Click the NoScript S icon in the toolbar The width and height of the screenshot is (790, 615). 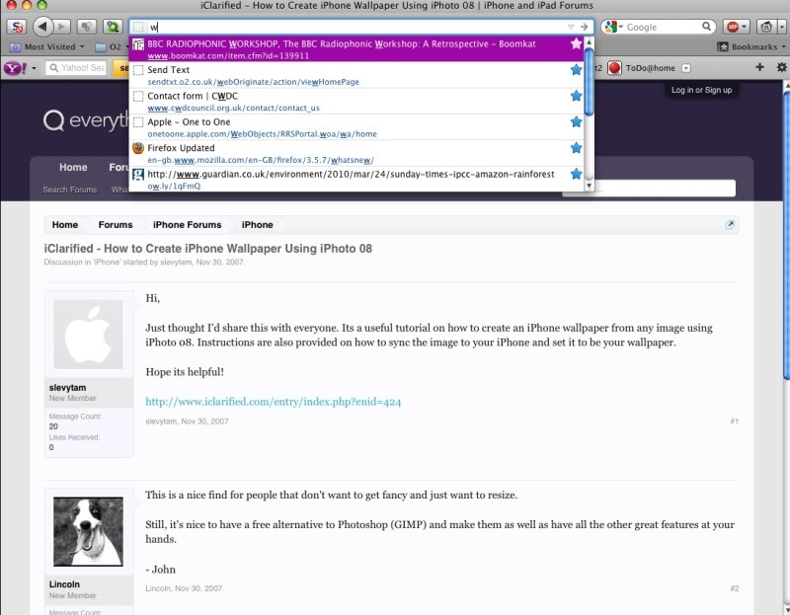[17, 27]
